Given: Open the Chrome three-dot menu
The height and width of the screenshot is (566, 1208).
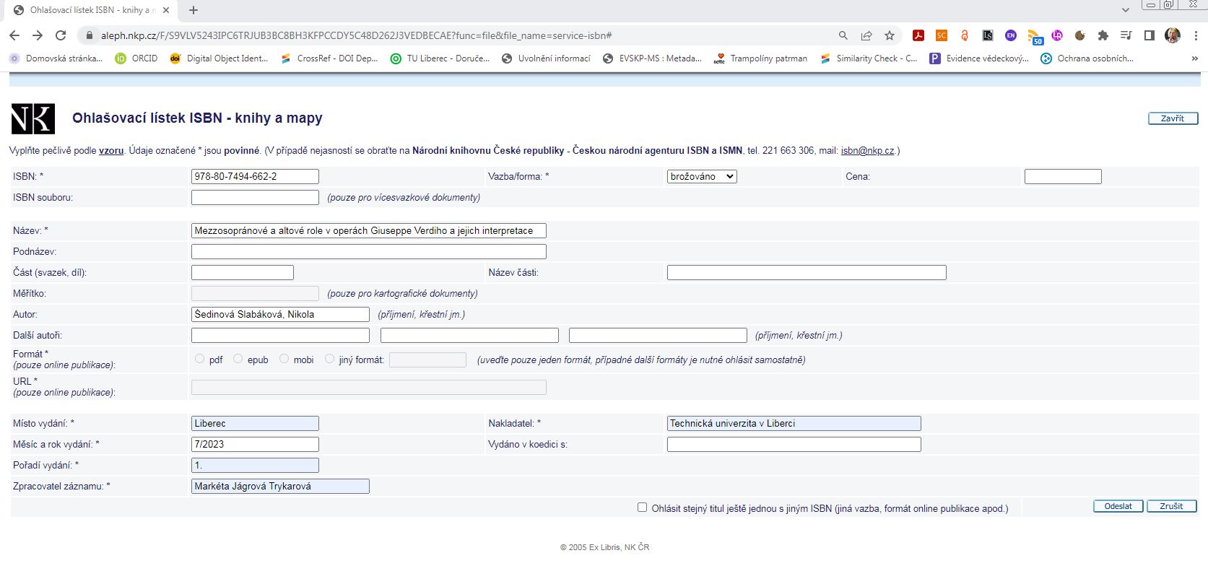Looking at the screenshot, I should (1196, 35).
